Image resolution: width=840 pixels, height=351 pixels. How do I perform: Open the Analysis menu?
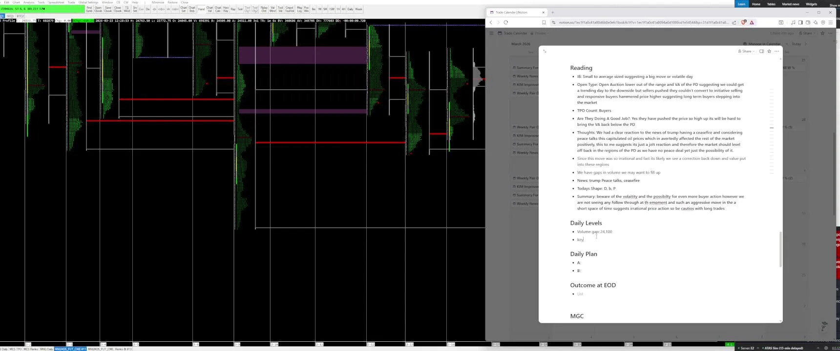coord(29,2)
